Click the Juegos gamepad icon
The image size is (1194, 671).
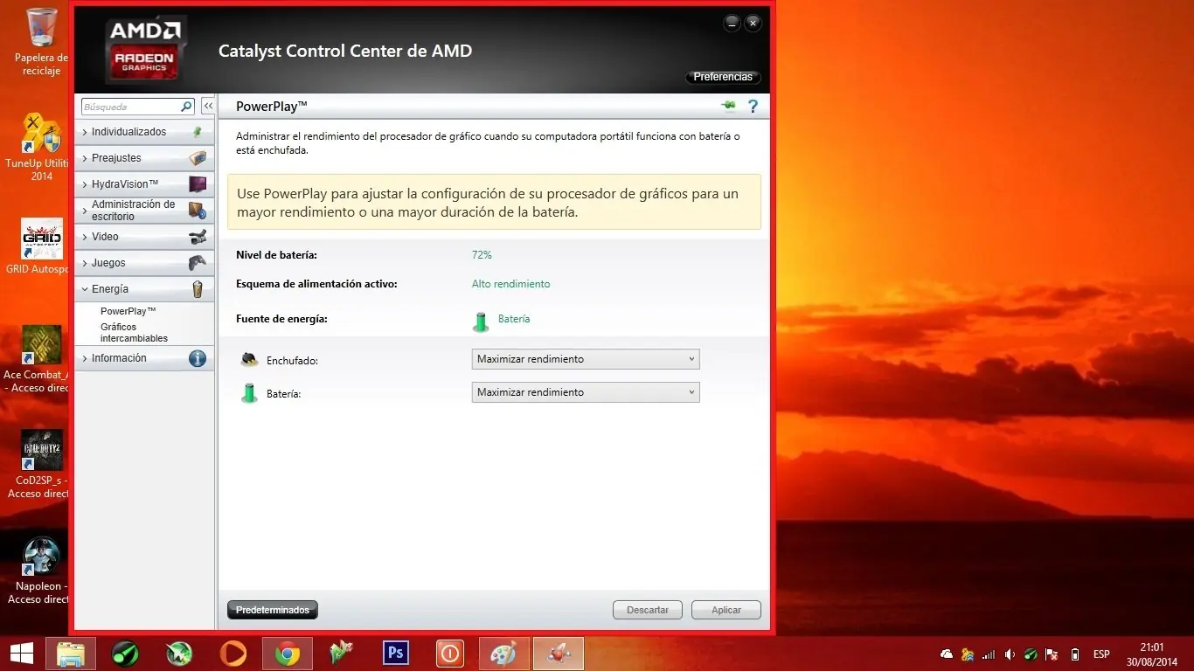(x=198, y=263)
